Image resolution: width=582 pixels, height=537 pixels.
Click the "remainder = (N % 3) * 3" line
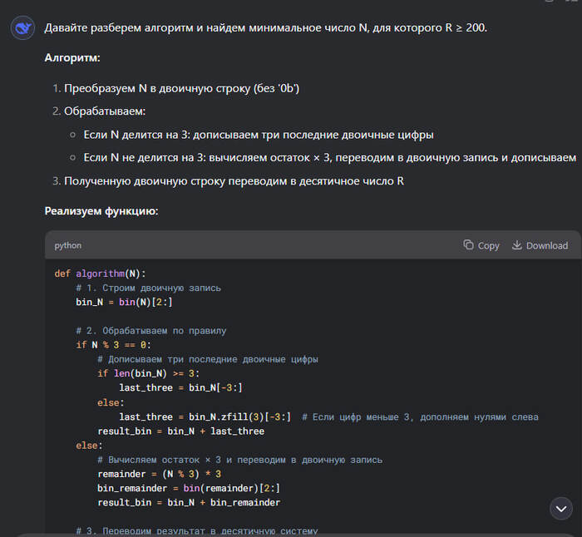click(159, 474)
